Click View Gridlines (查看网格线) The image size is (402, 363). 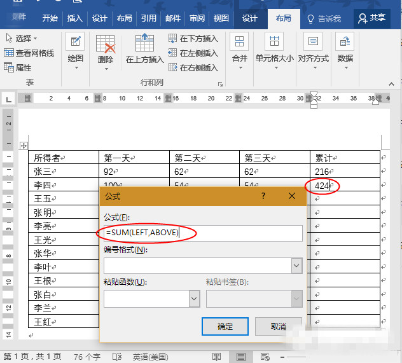pyautogui.click(x=29, y=53)
